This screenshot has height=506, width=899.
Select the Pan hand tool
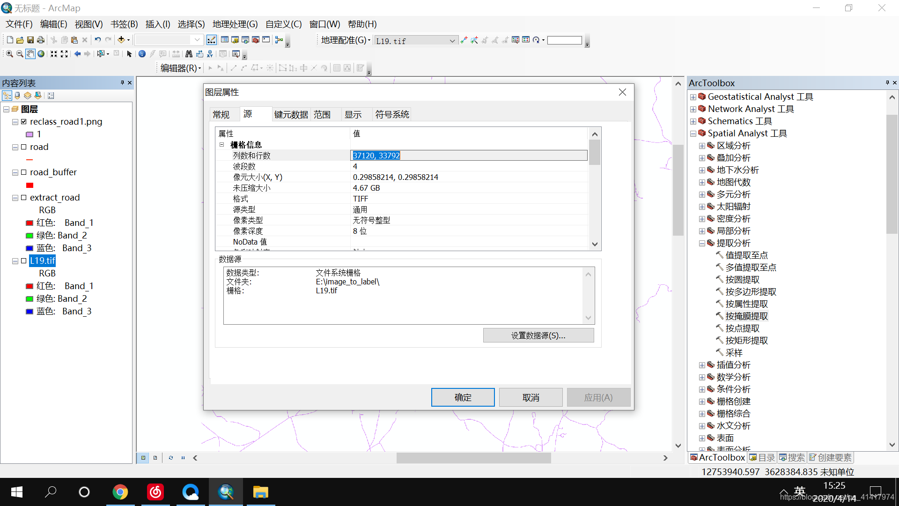click(x=30, y=54)
